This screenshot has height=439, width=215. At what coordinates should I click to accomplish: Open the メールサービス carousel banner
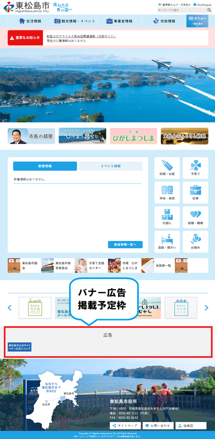(x=62, y=308)
